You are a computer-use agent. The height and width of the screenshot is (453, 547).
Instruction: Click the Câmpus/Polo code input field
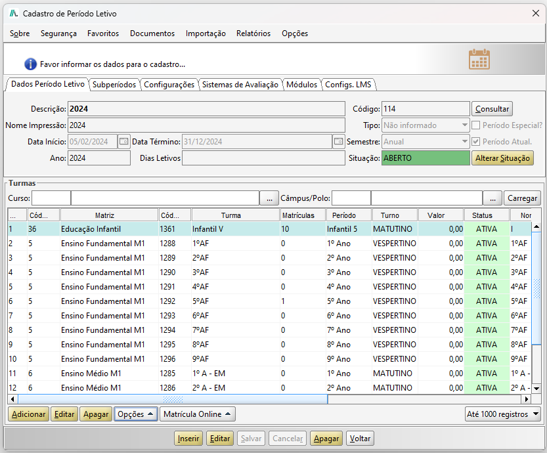point(351,198)
